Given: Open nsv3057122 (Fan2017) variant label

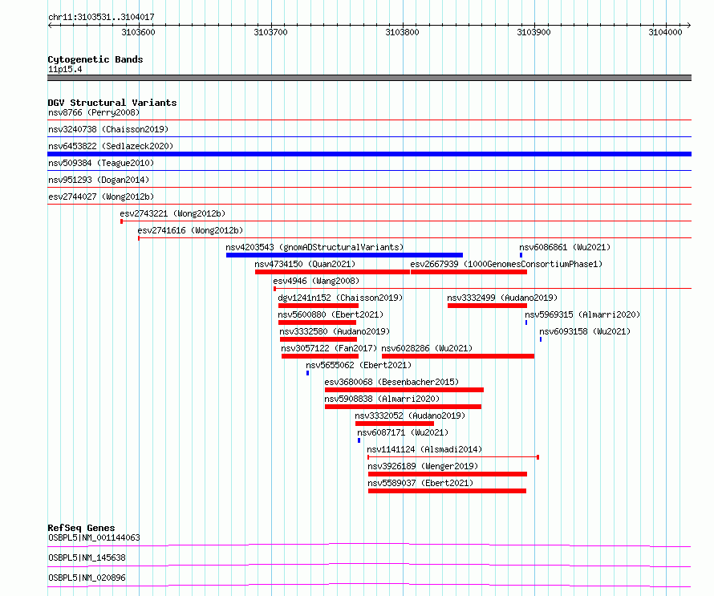Looking at the screenshot, I should [329, 348].
